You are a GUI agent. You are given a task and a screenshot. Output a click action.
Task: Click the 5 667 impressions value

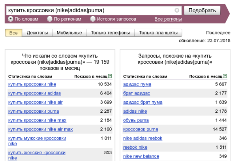(x=221, y=84)
